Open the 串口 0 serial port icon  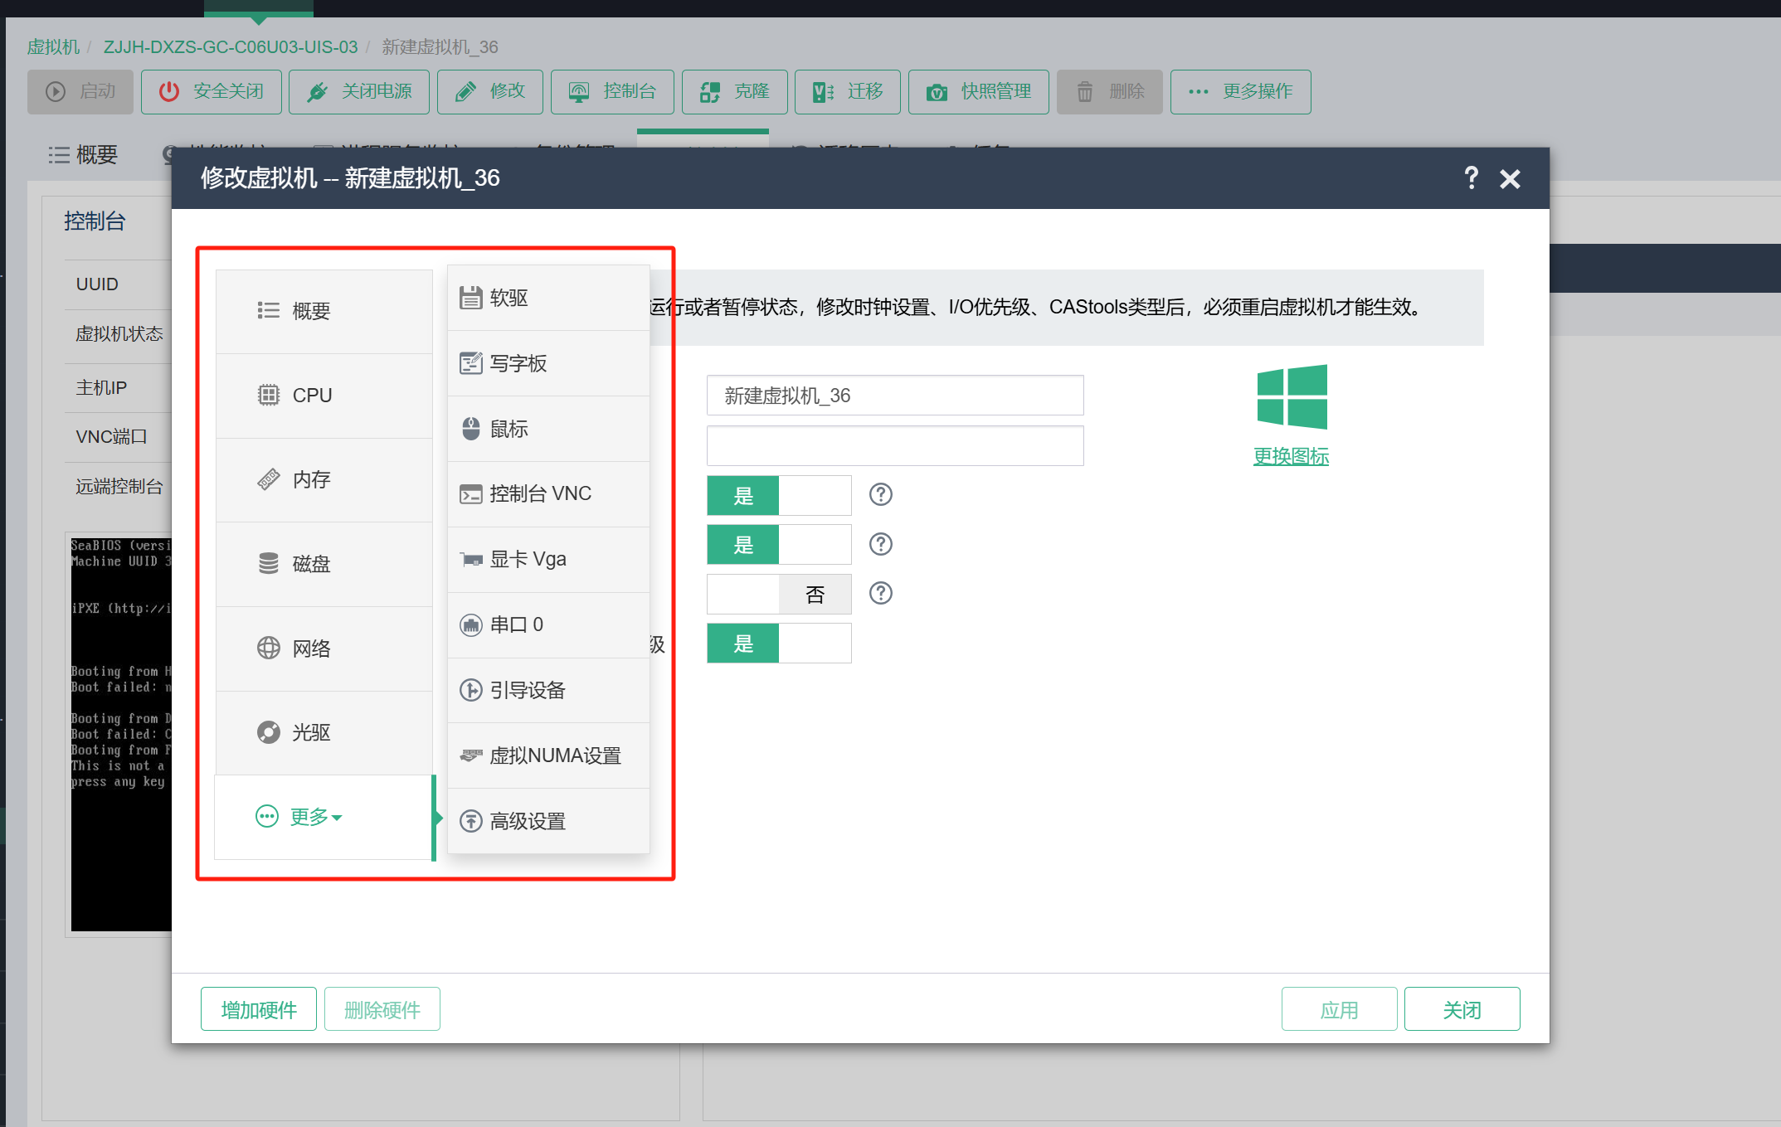[x=470, y=625]
